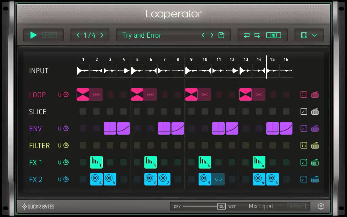Expand the header dropdown chevron
The width and height of the screenshot is (347, 217).
[315, 35]
